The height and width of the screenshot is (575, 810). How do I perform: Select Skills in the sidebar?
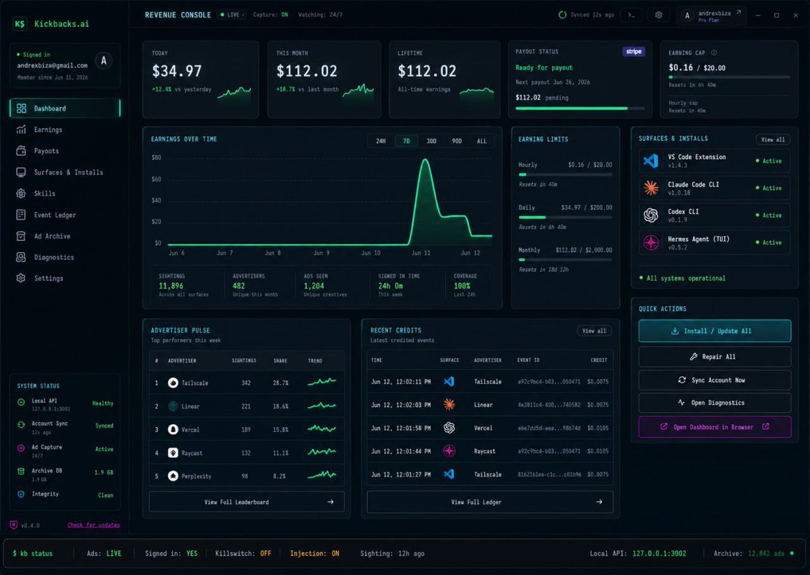pyautogui.click(x=65, y=193)
